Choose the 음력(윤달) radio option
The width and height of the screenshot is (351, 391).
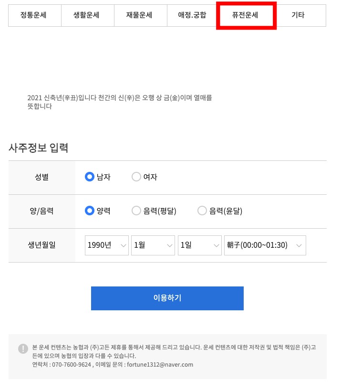tap(202, 211)
